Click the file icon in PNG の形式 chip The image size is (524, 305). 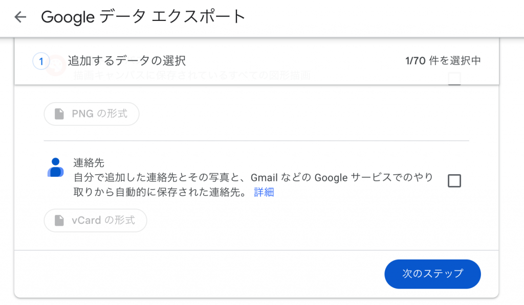pyautogui.click(x=59, y=114)
